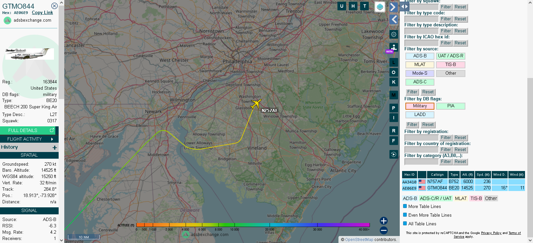Toggle ADS-C source filter
Screen dimensions: 533x243
[420, 82]
